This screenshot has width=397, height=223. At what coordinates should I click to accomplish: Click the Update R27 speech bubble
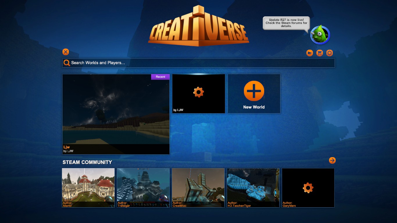pyautogui.click(x=286, y=23)
